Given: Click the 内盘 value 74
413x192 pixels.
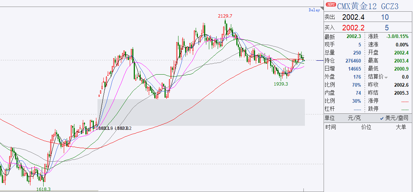Looking at the screenshot, I should [358, 93].
